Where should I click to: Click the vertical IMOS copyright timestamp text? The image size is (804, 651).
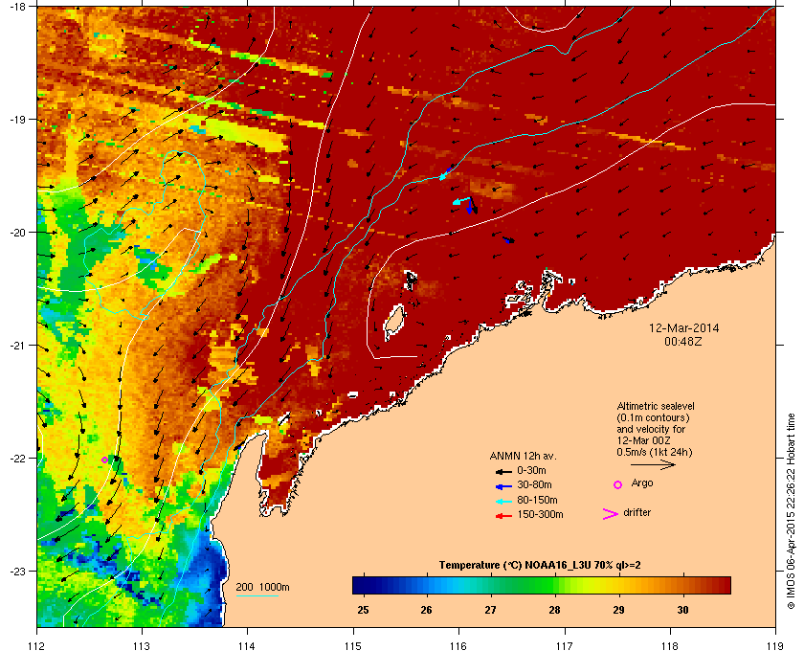(791, 512)
